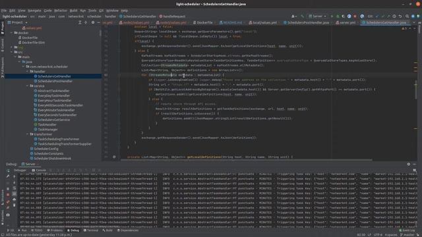This screenshot has width=422, height=237.
Task: Click the build hammer icon in top toolbar
Action: [303, 16]
